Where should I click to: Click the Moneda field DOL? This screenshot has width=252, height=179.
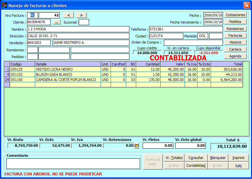tap(203, 36)
